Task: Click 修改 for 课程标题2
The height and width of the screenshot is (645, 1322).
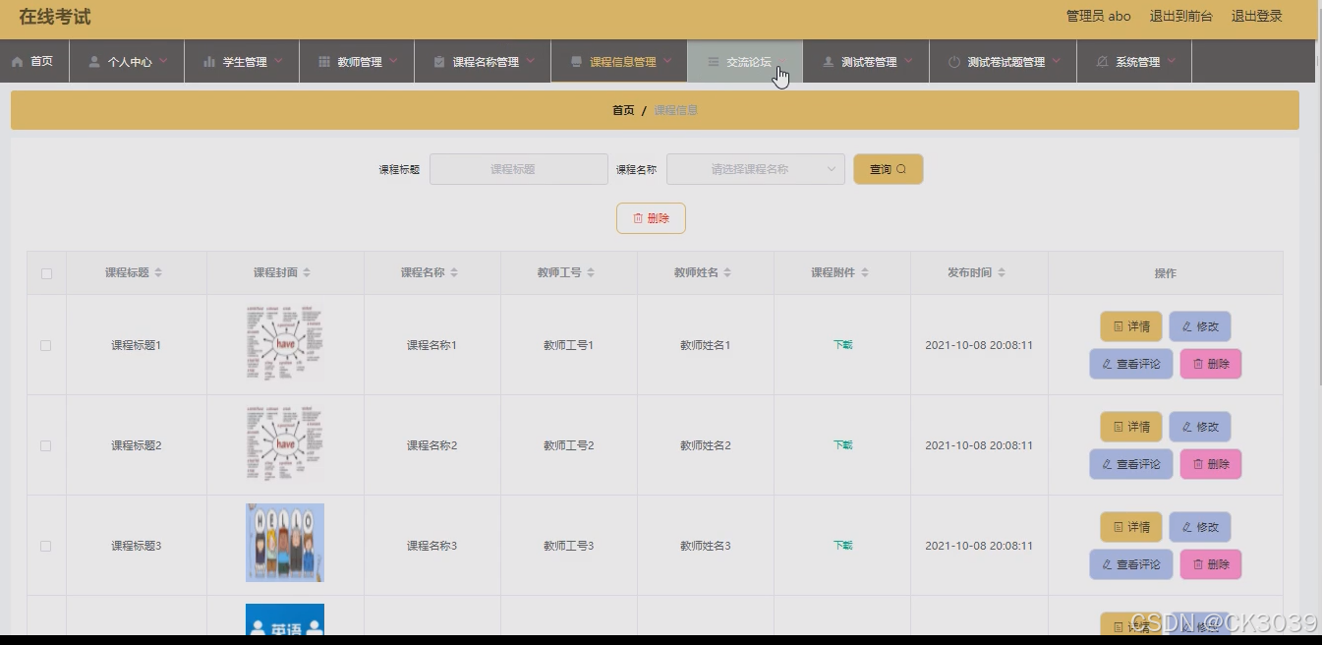Action: pyautogui.click(x=1200, y=427)
